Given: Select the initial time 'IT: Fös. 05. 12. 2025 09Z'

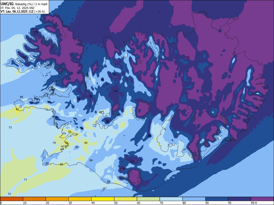Looking at the screenshot, I should (x=18, y=8).
